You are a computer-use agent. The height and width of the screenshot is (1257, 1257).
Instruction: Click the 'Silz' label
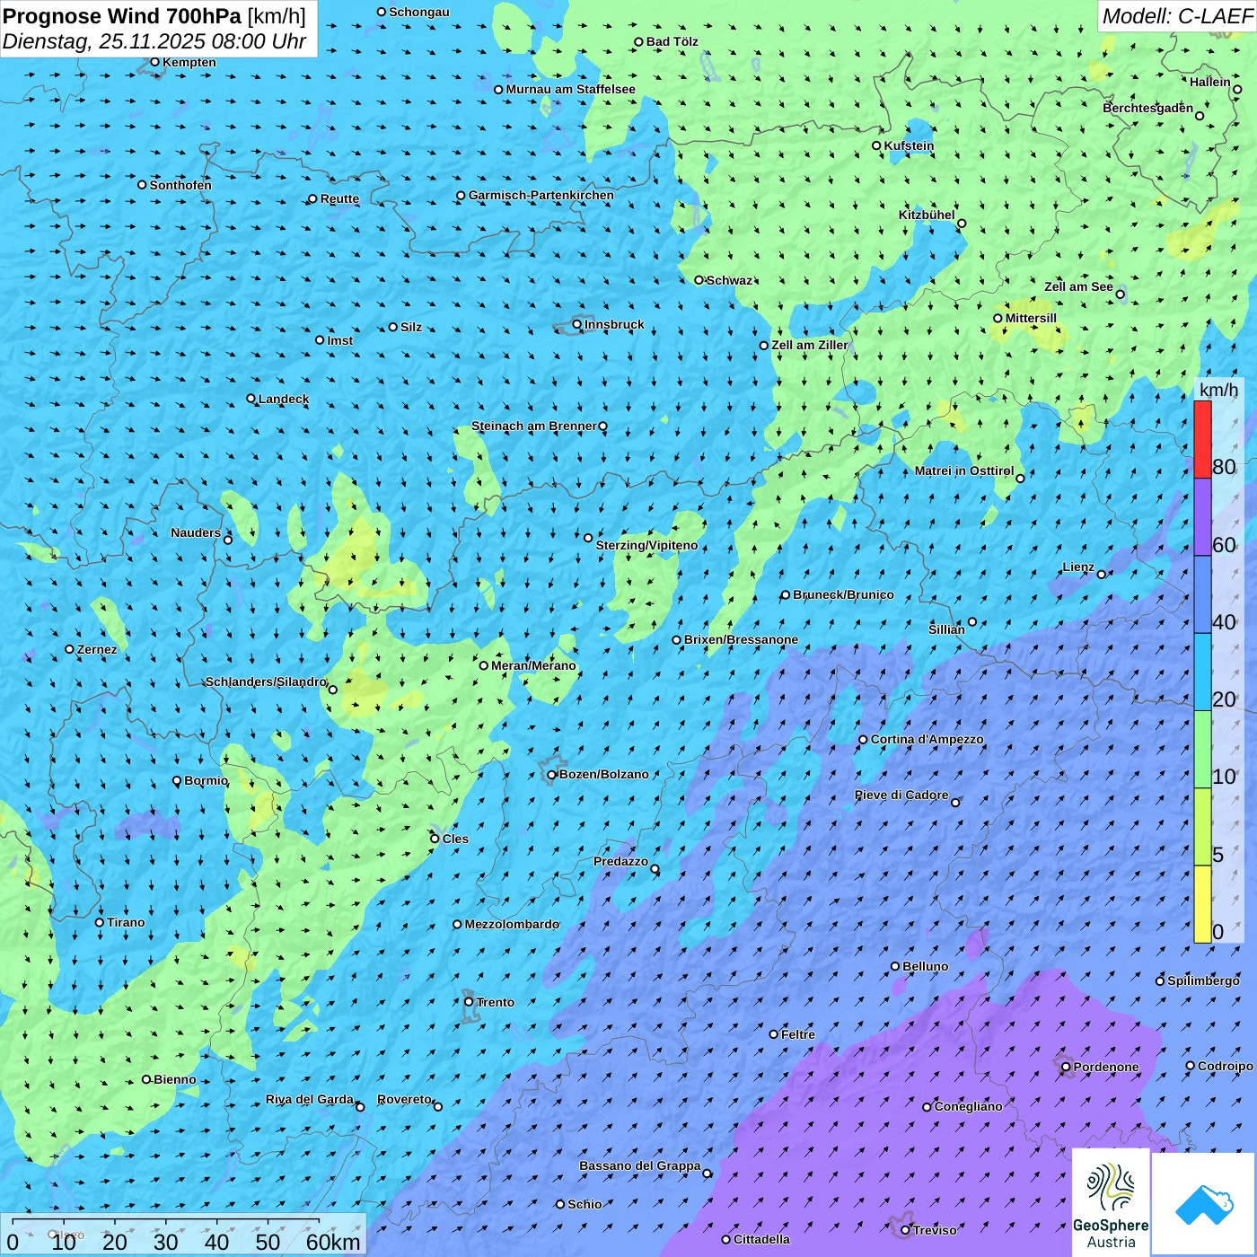[x=411, y=327]
